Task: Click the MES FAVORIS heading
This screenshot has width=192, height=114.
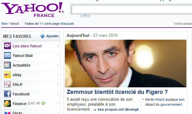Action: tap(17, 36)
